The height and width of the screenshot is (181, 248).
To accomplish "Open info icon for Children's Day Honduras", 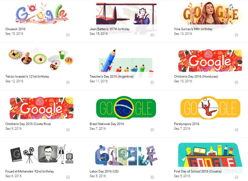I will (x=236, y=82).
